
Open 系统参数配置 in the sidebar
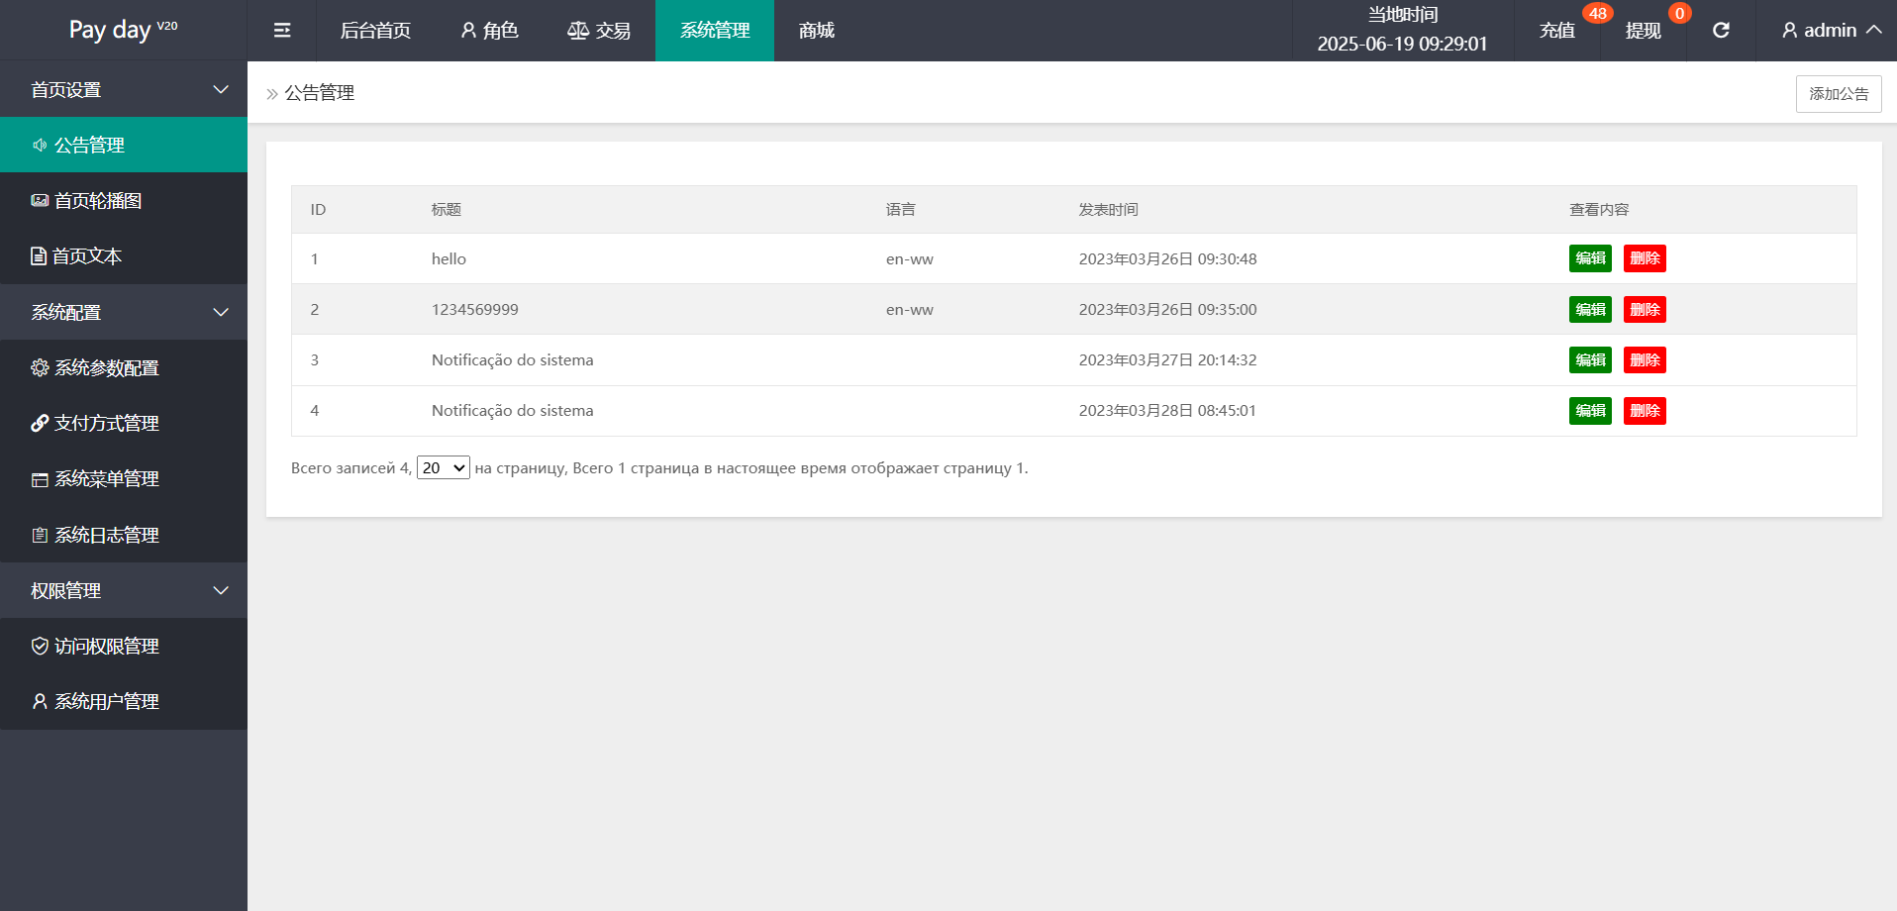pos(124,367)
